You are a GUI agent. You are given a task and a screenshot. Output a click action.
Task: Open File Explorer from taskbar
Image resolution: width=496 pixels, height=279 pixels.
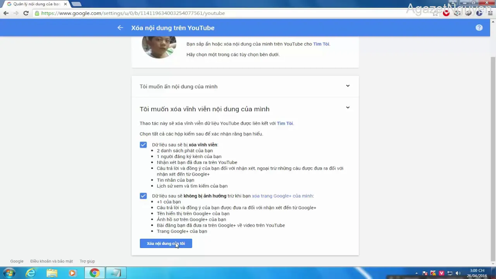(52, 273)
